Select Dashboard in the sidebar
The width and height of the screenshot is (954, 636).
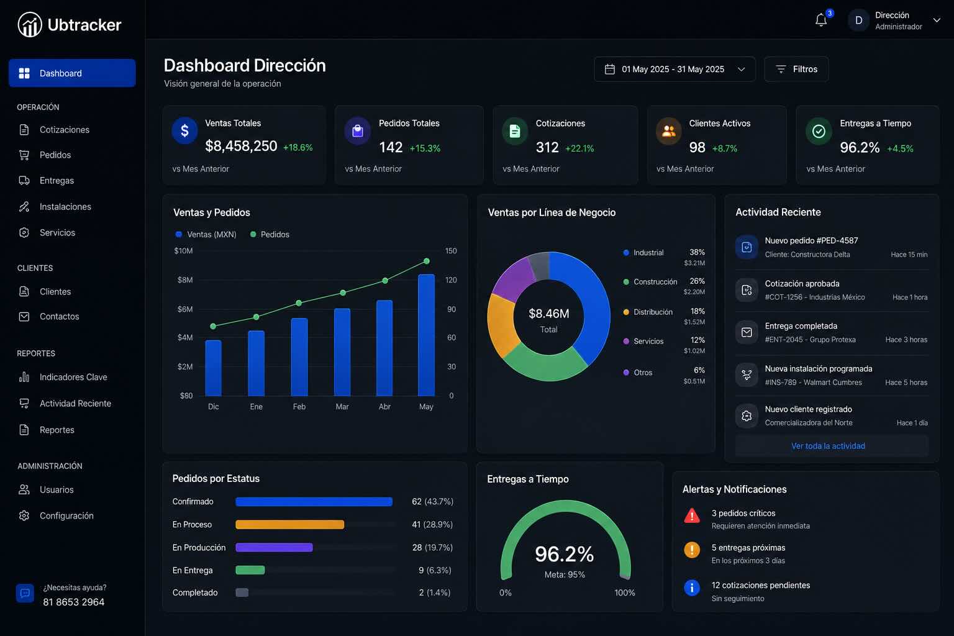(x=72, y=73)
